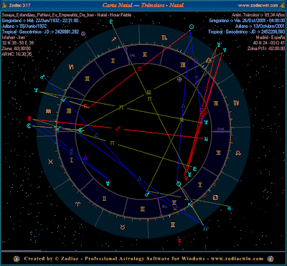Click the Anim. Tránsitos age line

(x=258, y=15)
